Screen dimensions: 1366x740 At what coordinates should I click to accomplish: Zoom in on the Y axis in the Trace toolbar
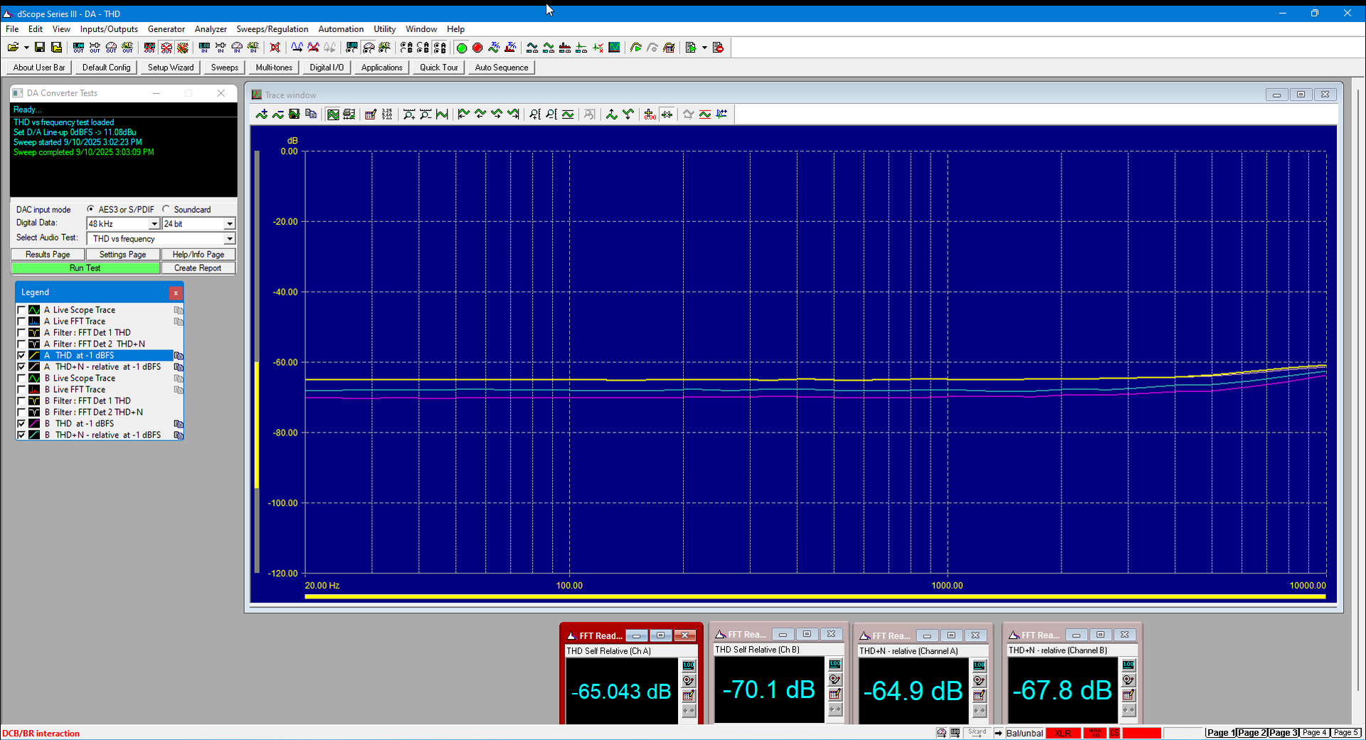pyautogui.click(x=535, y=115)
